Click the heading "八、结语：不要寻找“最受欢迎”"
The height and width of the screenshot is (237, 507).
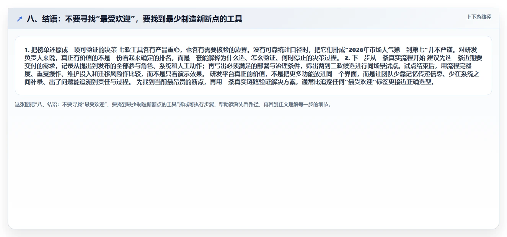pyautogui.click(x=134, y=19)
